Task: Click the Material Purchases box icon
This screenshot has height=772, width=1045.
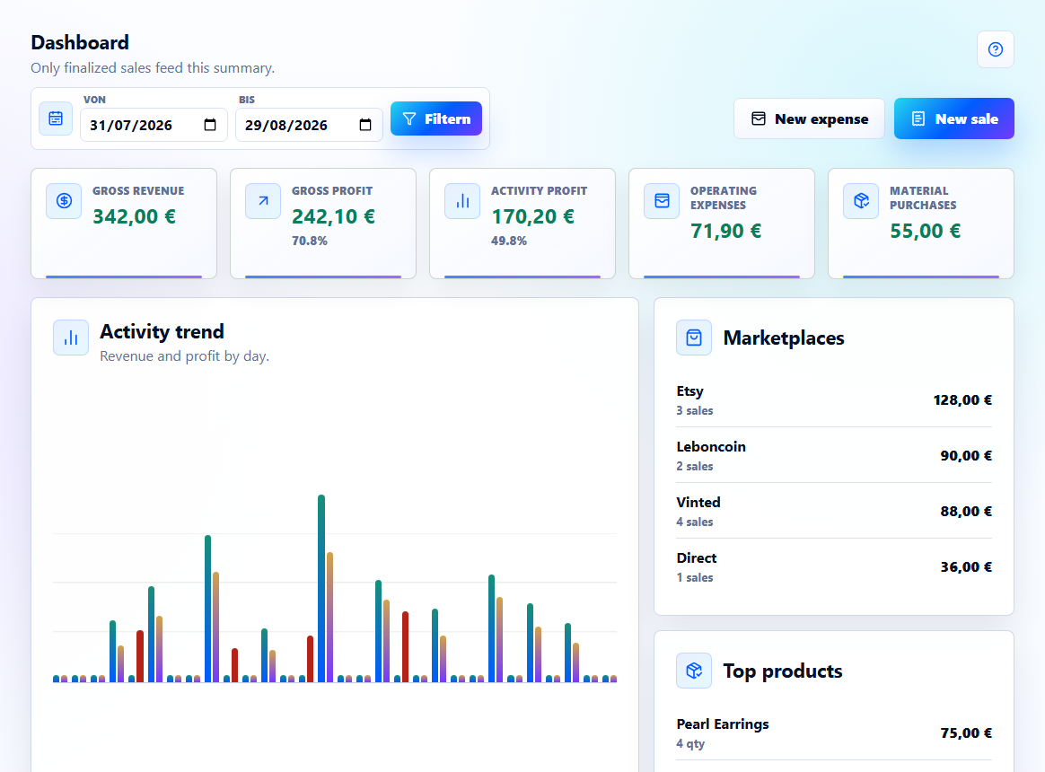Action: 861,201
